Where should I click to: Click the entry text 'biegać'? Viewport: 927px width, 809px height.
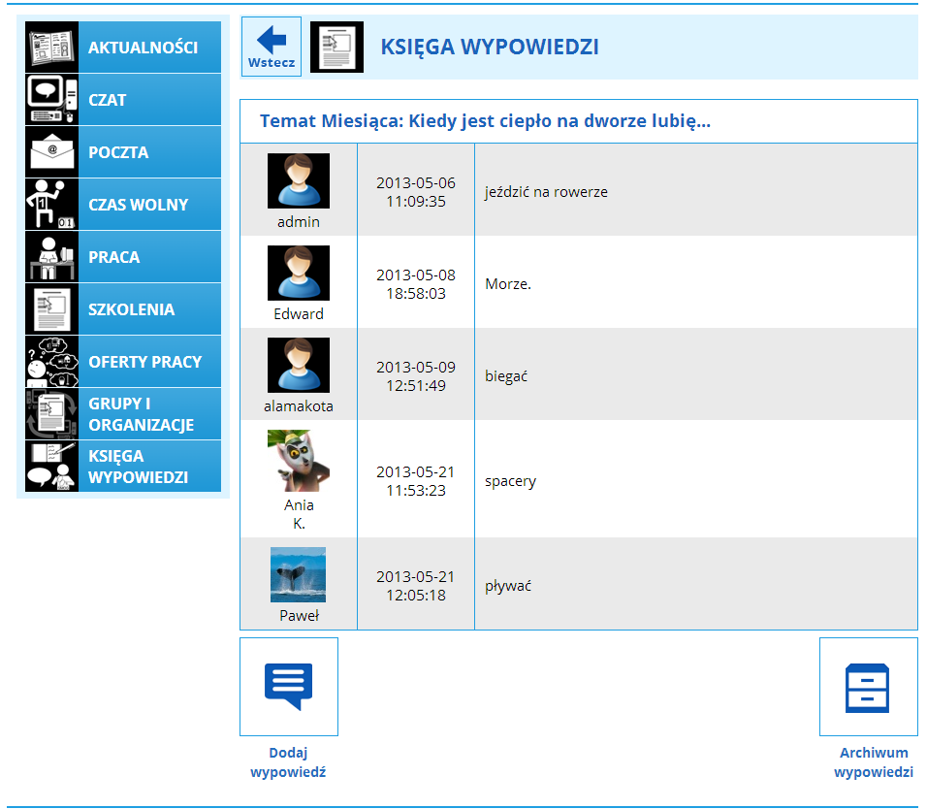(x=506, y=376)
